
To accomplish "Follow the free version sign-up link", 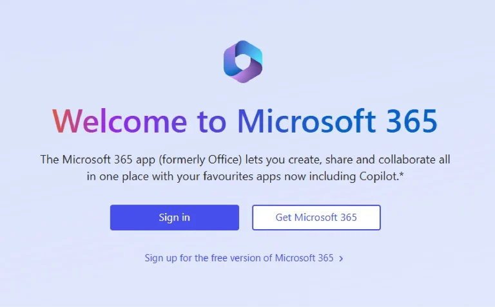I will click(244, 258).
